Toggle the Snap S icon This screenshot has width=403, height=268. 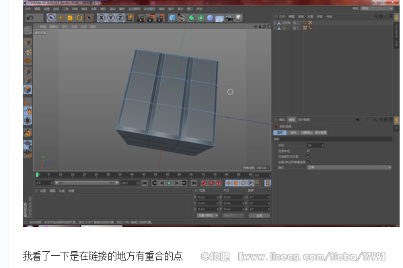pyautogui.click(x=28, y=121)
